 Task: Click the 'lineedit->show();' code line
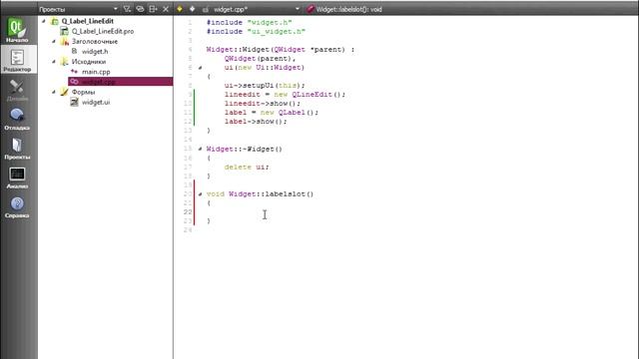[x=263, y=104]
